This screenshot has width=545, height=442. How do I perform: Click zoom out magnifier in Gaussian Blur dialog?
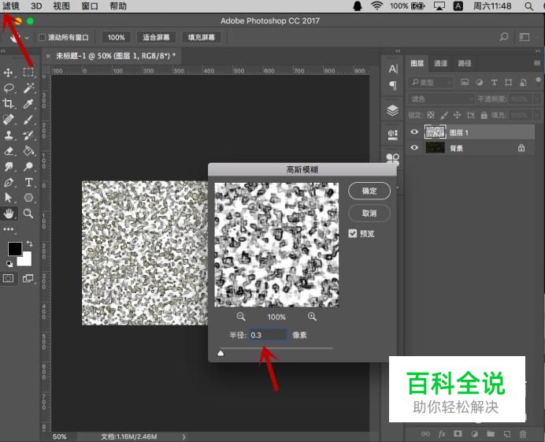coord(241,317)
